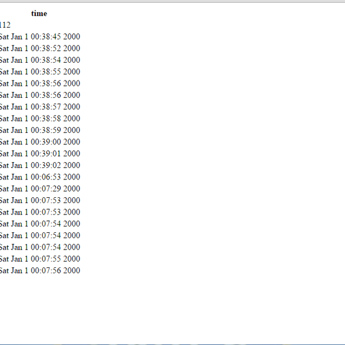Viewport: 345px width, 345px height.
Task: Select the row showing 00:39:00
Action: point(40,141)
